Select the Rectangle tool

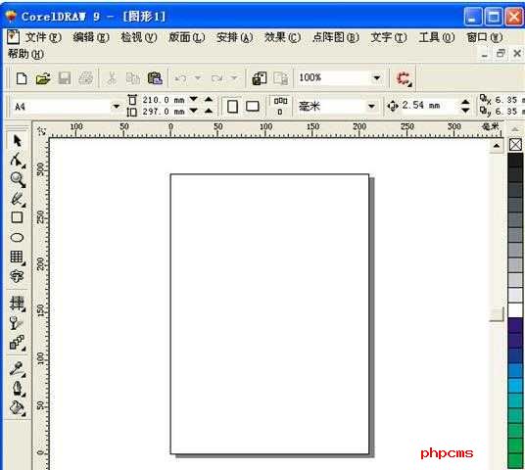[x=17, y=217]
